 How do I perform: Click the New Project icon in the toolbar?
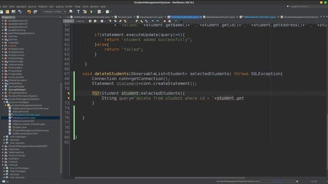point(2,12)
